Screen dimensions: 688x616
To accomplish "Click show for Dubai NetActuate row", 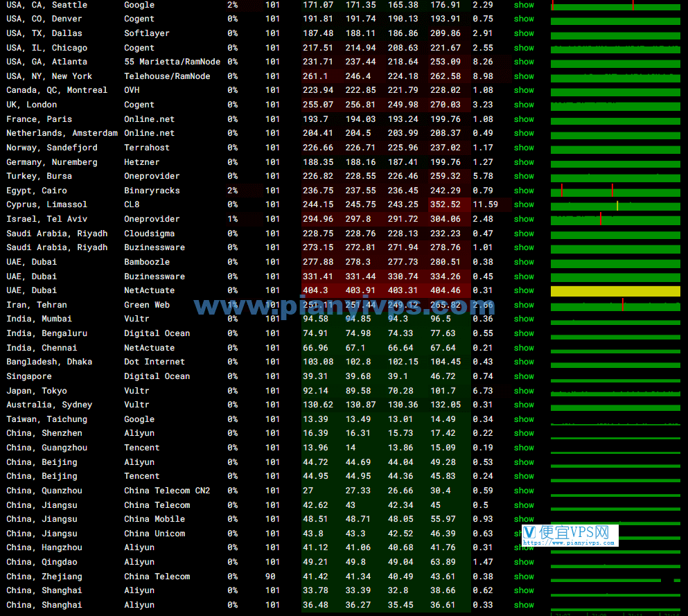I will (x=524, y=290).
